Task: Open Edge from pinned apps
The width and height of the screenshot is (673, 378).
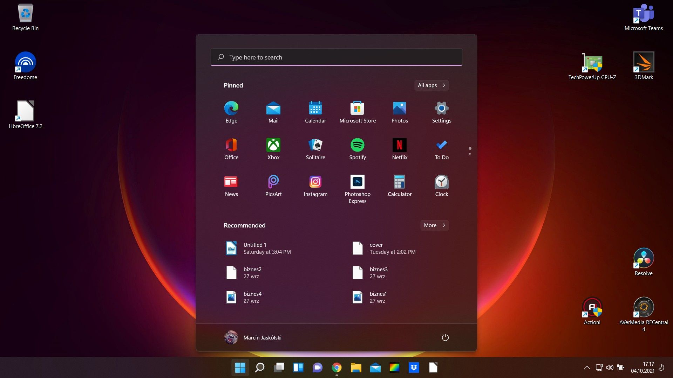Action: click(x=231, y=112)
